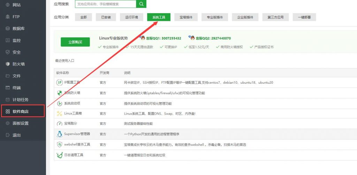Click the Linux工具箱 software name

73,113
